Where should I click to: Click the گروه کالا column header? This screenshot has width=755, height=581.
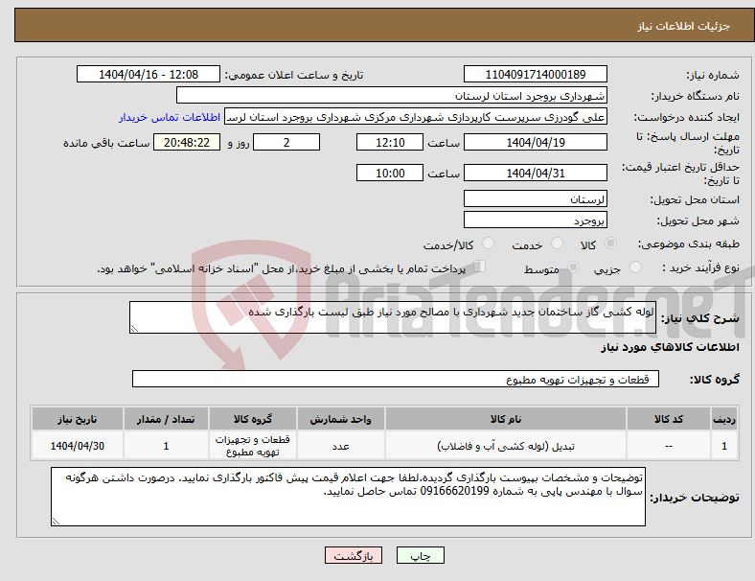pyautogui.click(x=252, y=419)
